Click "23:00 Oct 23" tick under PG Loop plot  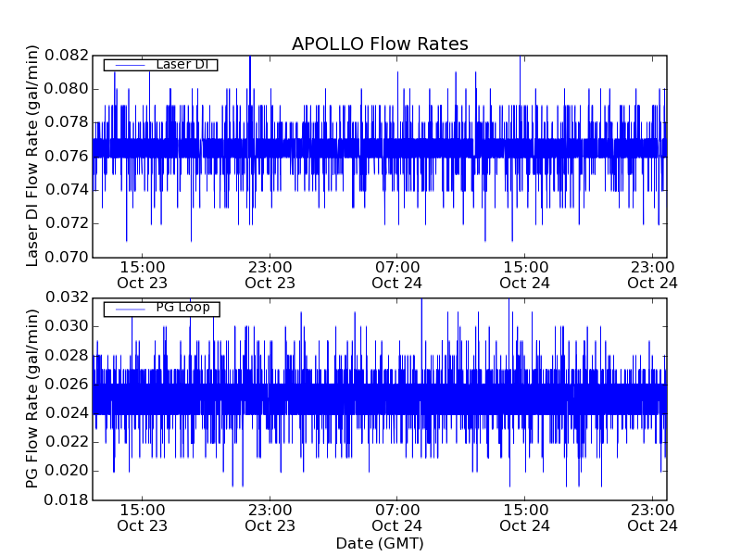(x=270, y=518)
